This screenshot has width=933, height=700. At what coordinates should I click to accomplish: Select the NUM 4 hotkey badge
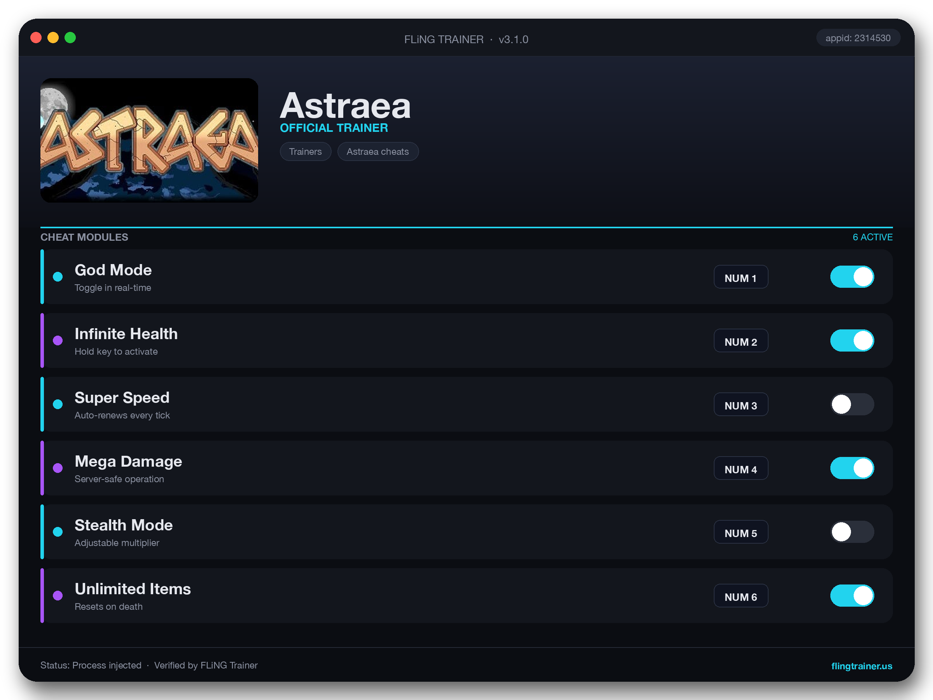741,468
